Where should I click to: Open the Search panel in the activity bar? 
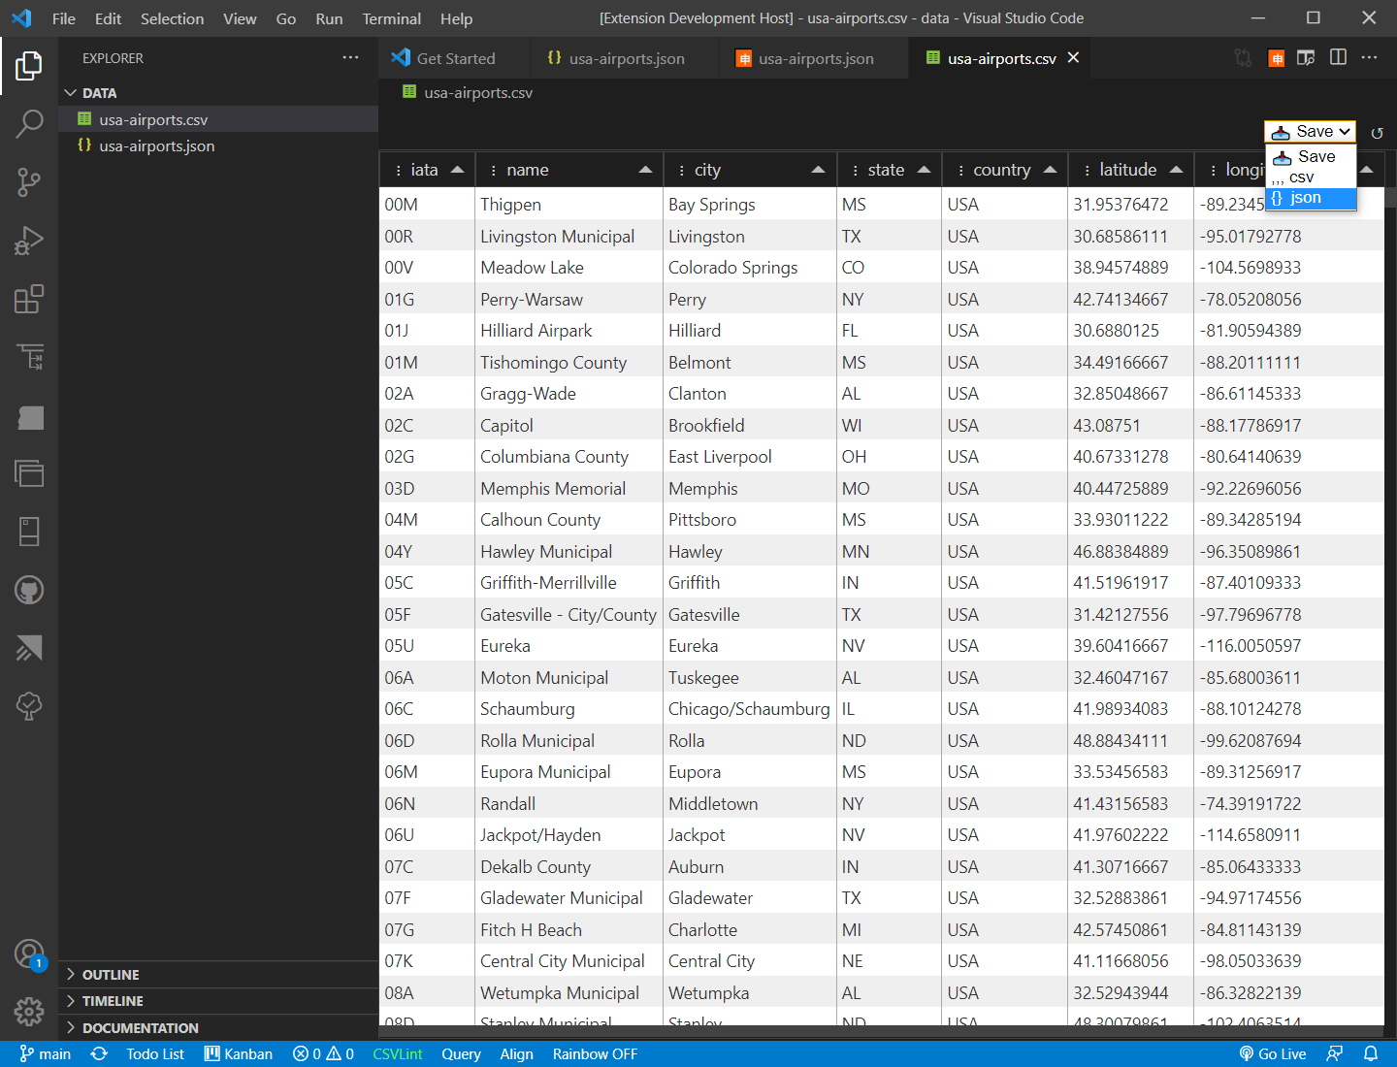coord(29,124)
